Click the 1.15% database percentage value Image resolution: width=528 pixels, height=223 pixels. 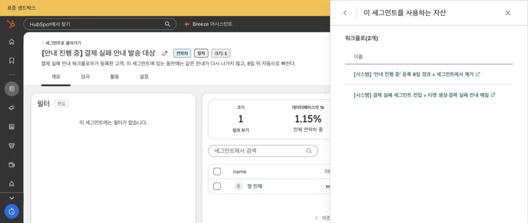pyautogui.click(x=308, y=119)
